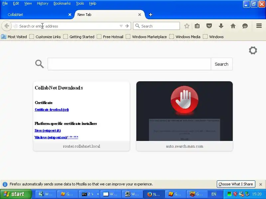Open Customize Links bookmark
The image size is (266, 199).
(45, 37)
